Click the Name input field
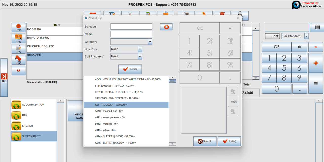Image resolution: width=324 pixels, height=162 pixels. (x=131, y=34)
